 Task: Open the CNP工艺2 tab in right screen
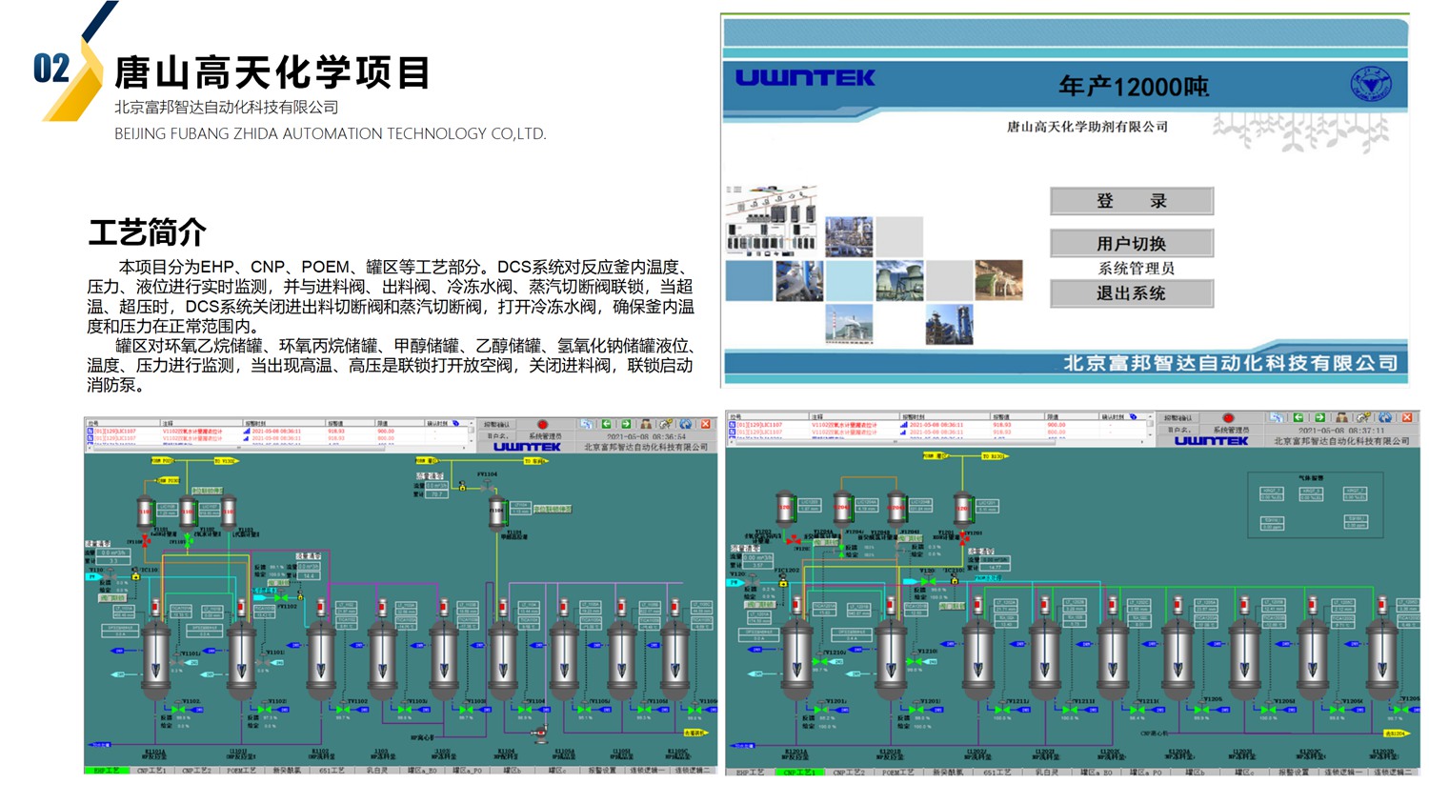pyautogui.click(x=849, y=773)
